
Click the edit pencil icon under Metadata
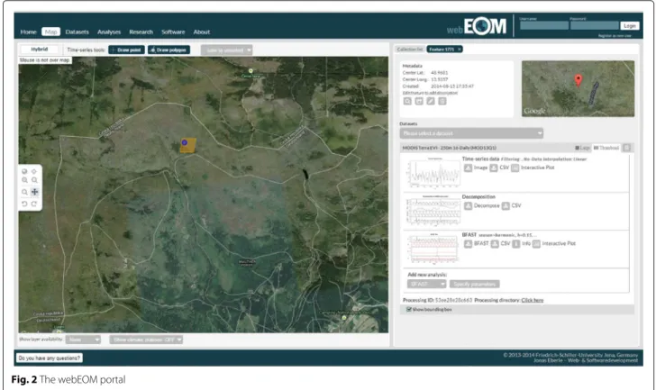[x=431, y=101]
